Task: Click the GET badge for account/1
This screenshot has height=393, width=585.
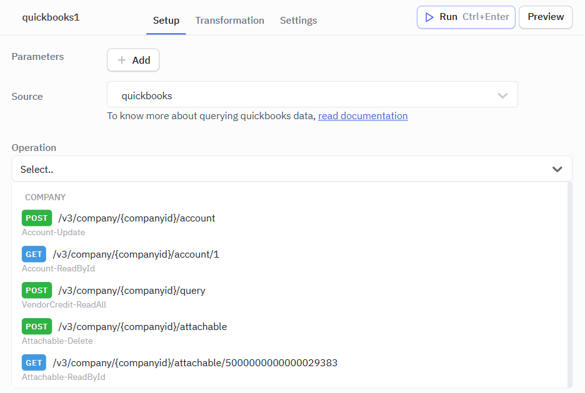Action: pyautogui.click(x=34, y=254)
